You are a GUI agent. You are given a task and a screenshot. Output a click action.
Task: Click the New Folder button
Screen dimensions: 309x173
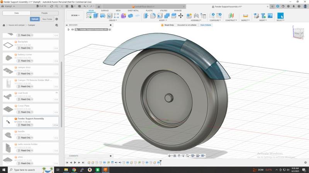click(x=47, y=19)
